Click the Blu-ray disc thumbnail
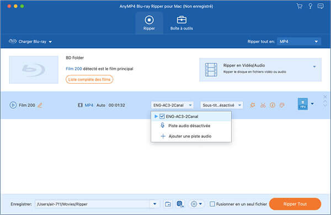This screenshot has width=331, height=215. point(34,70)
